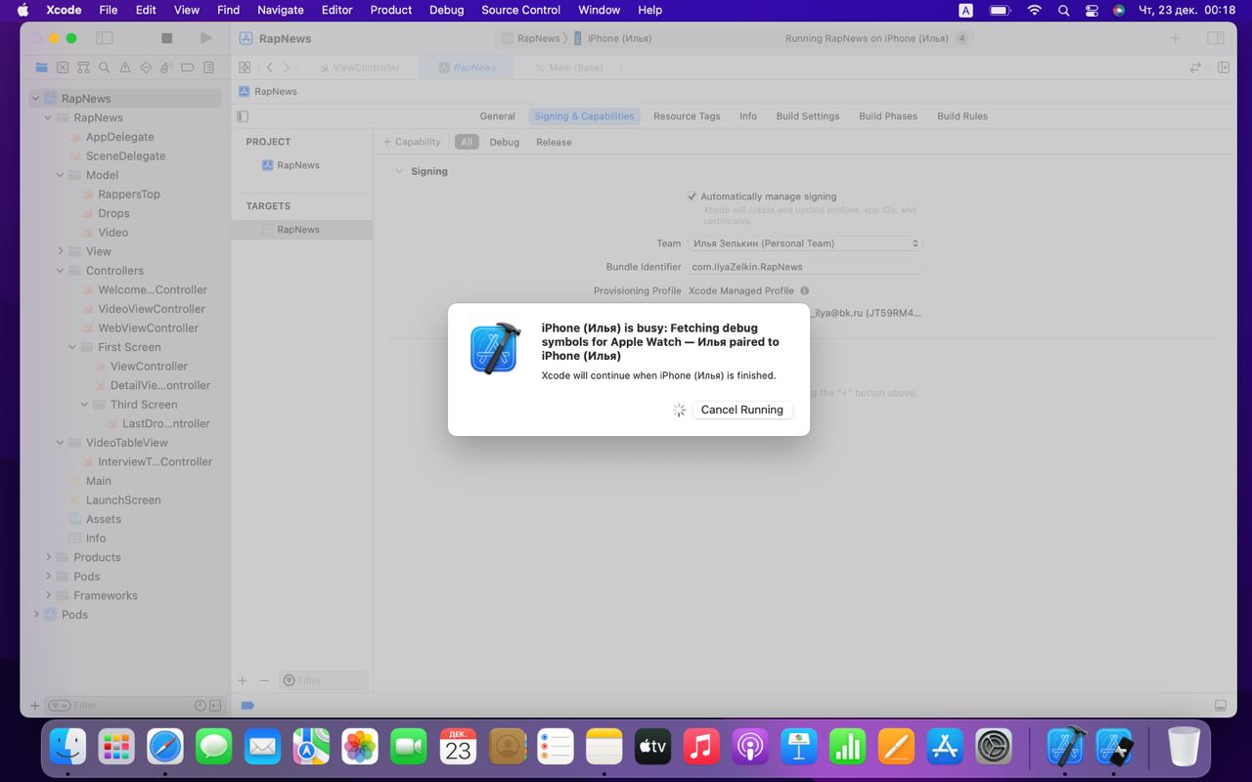Screen dimensions: 1252x782
Task: Open the Source Control navigator icon
Action: (x=63, y=67)
